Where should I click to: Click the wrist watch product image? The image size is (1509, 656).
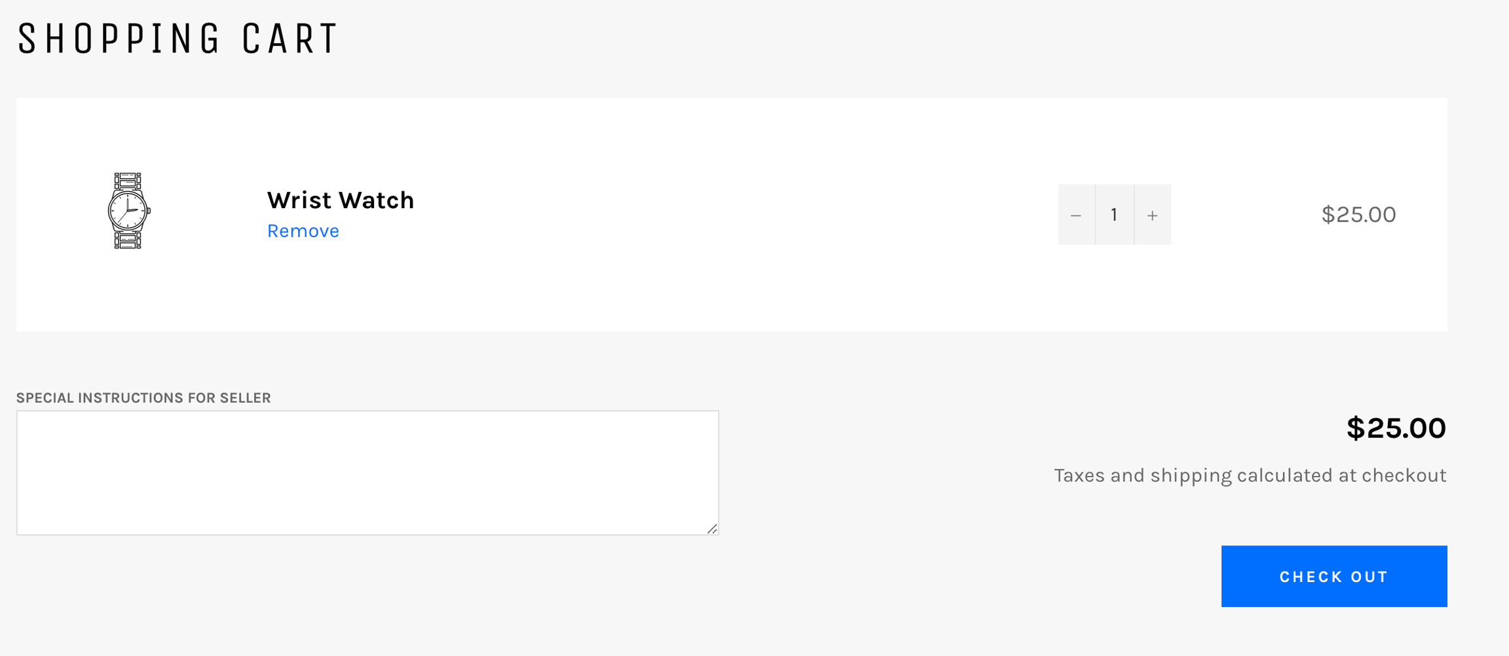click(x=128, y=211)
